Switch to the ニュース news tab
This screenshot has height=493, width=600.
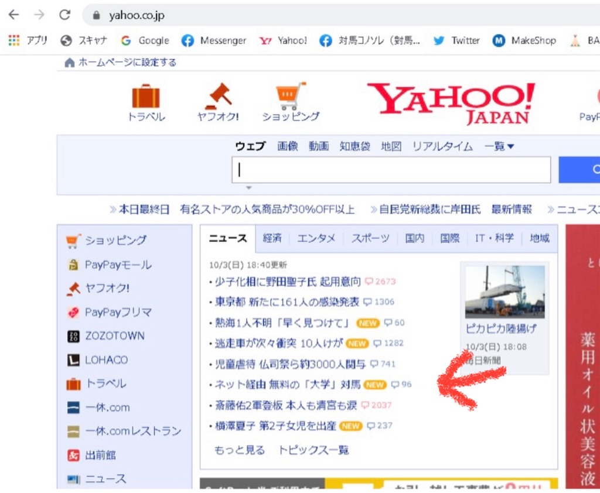pos(228,238)
